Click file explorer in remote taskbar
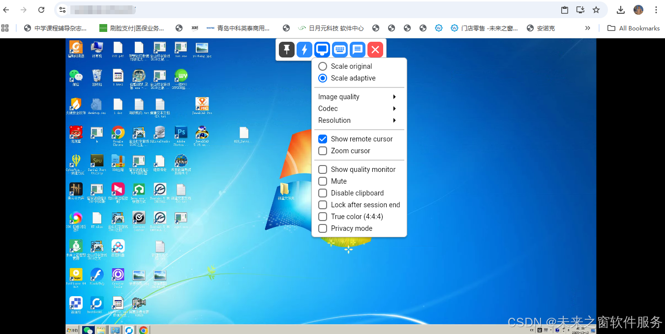The height and width of the screenshot is (334, 665). click(x=102, y=330)
